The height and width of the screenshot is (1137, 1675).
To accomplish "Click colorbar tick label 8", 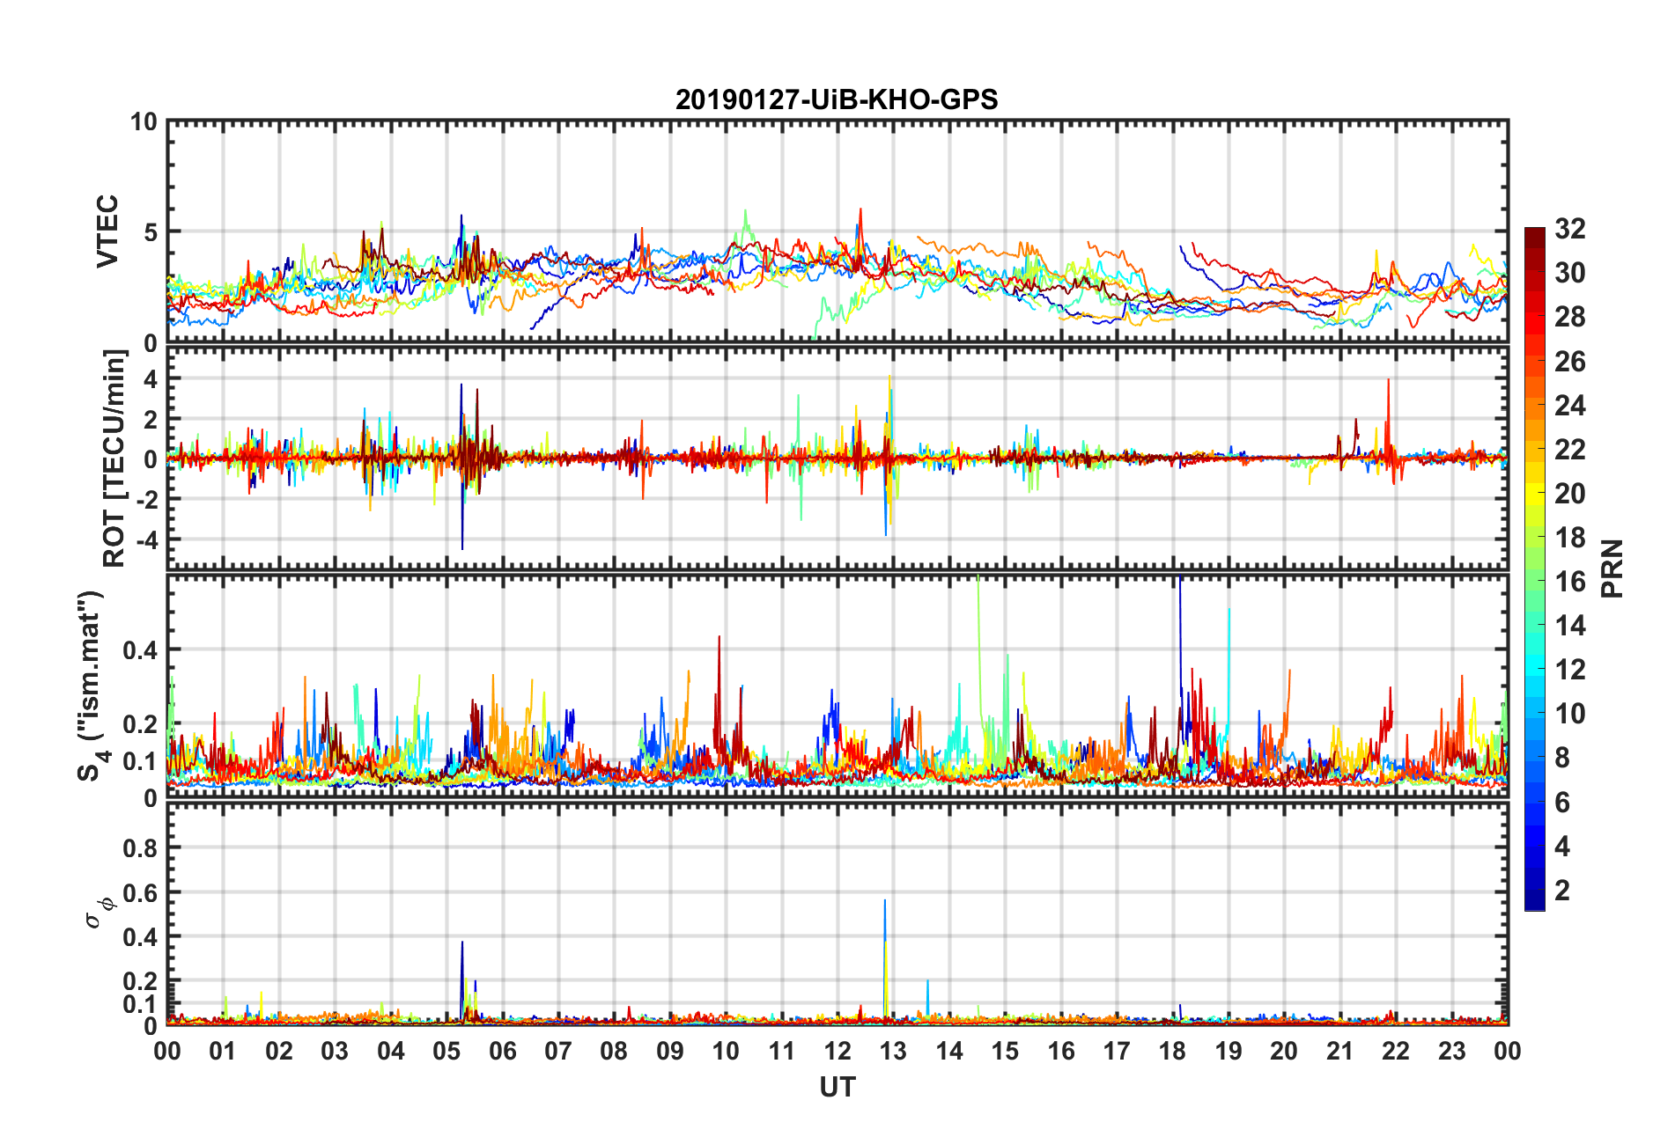I will (1562, 758).
